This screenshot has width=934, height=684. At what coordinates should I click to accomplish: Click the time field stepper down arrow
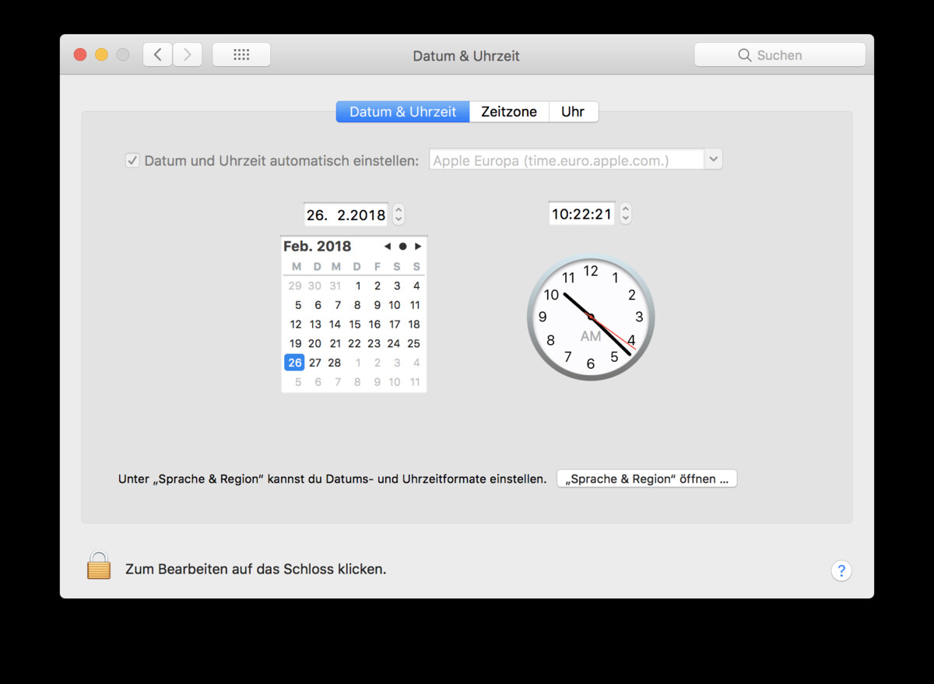pos(626,218)
